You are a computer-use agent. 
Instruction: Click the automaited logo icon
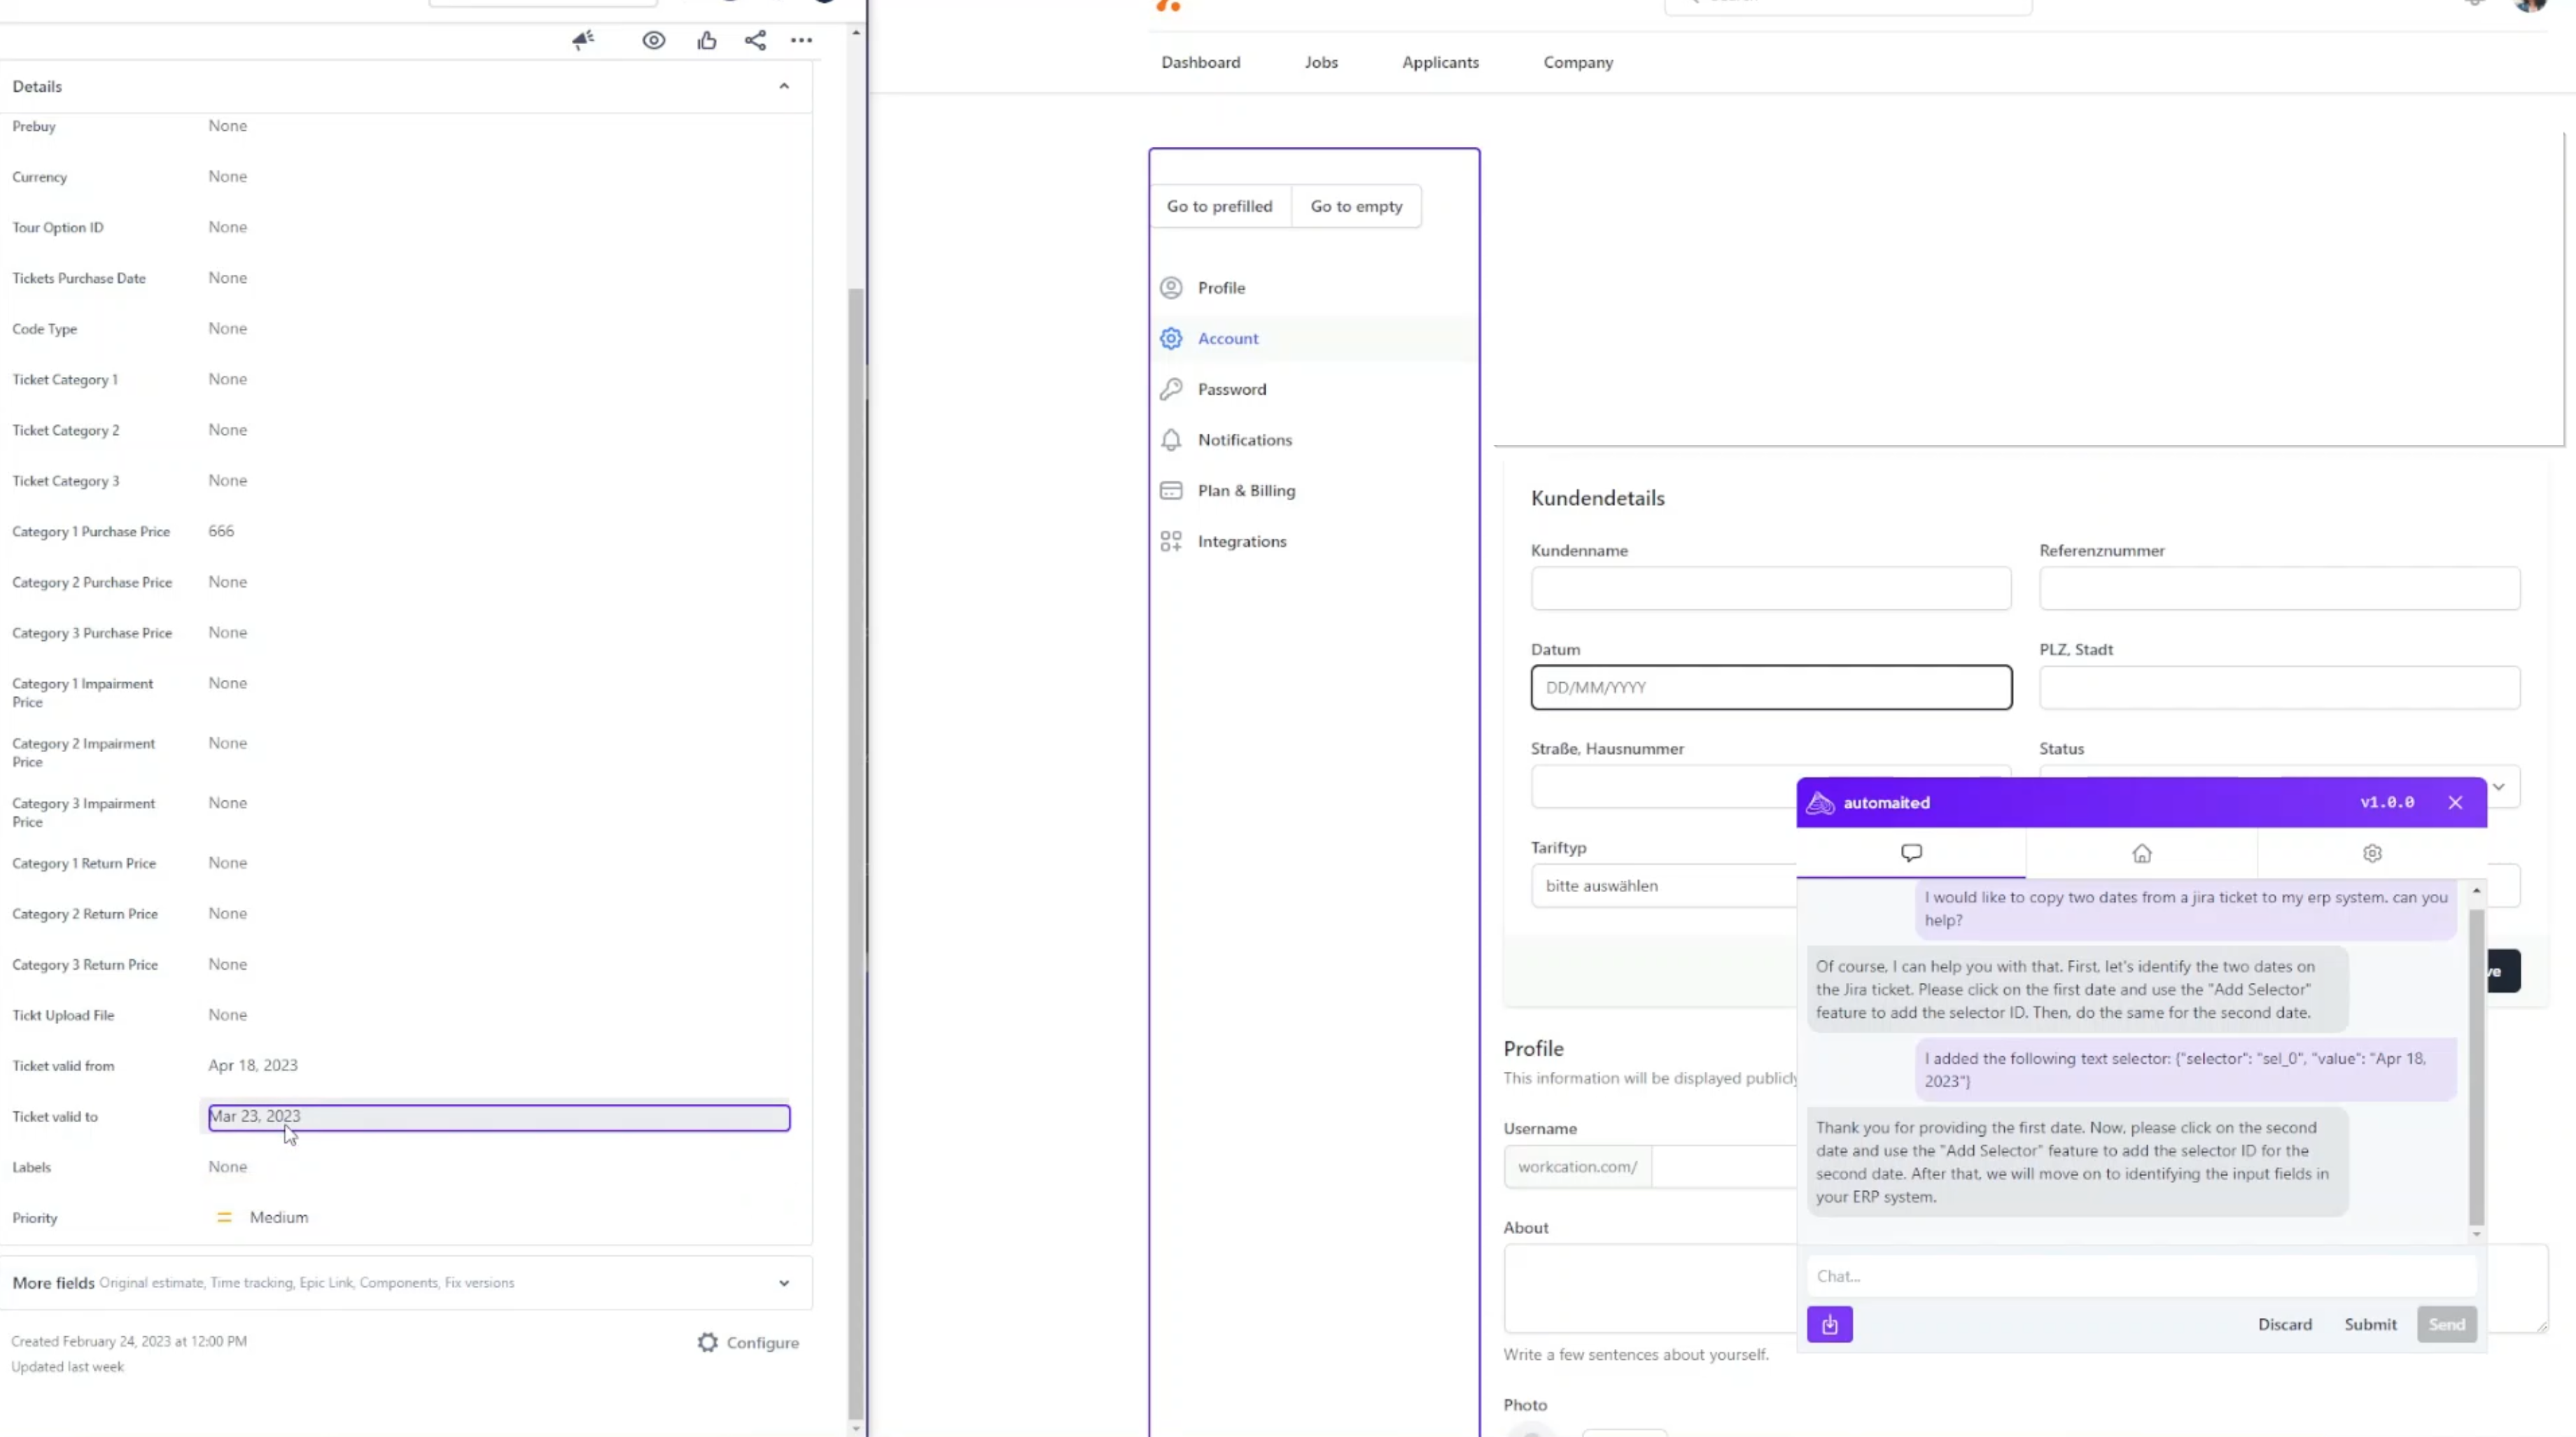(1820, 802)
